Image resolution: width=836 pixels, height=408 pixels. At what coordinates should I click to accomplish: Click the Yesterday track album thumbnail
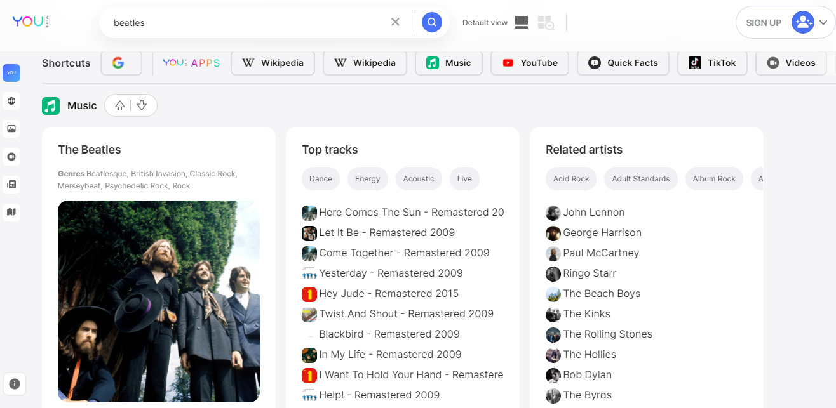(x=309, y=274)
